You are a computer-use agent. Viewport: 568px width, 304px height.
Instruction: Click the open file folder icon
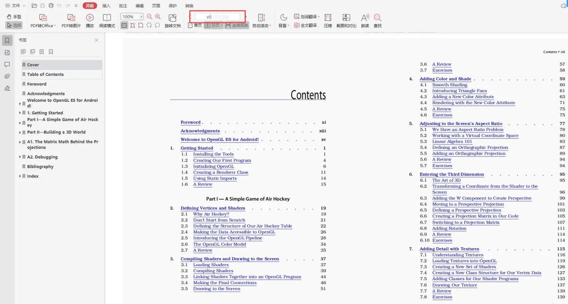click(34, 6)
